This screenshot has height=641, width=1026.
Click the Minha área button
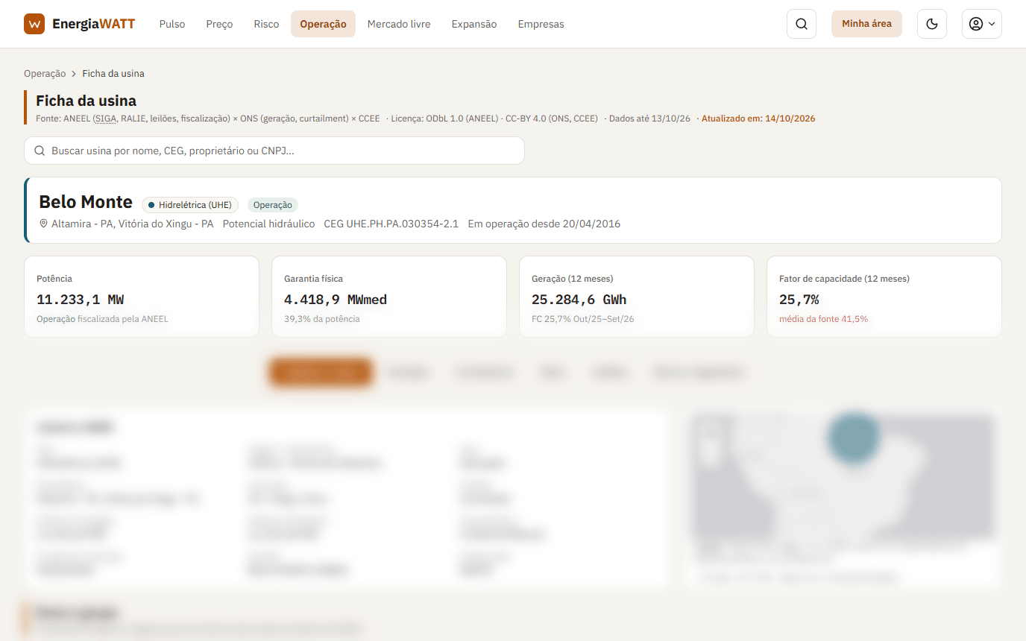pyautogui.click(x=866, y=24)
